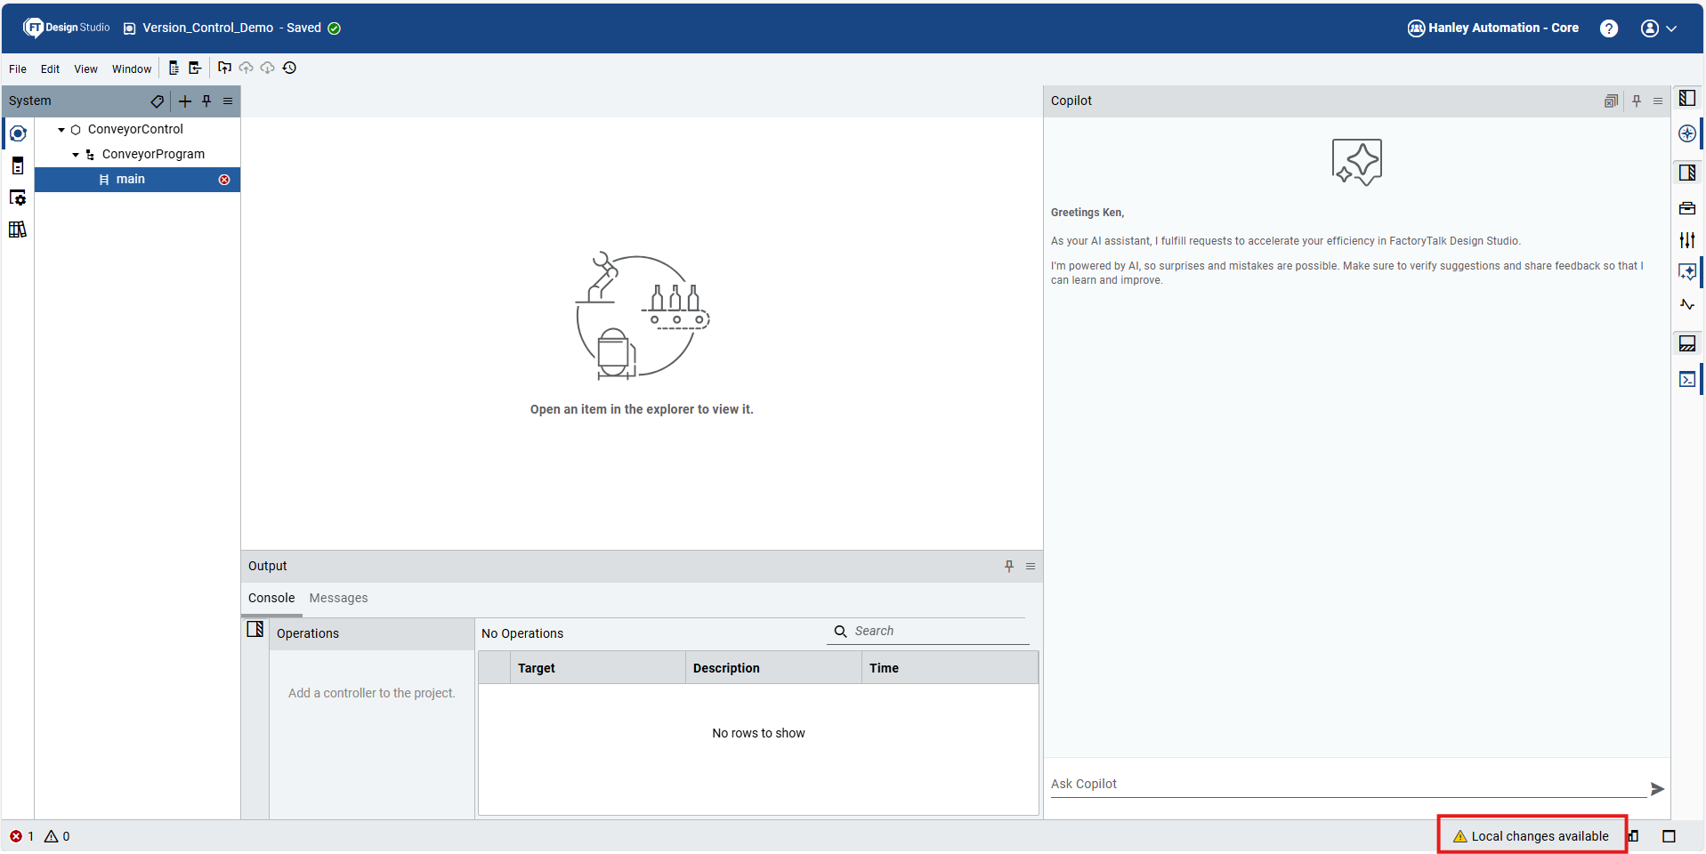Image resolution: width=1706 pixels, height=854 pixels.
Task: Open the toolbox icon in right rail
Action: pyautogui.click(x=1687, y=208)
